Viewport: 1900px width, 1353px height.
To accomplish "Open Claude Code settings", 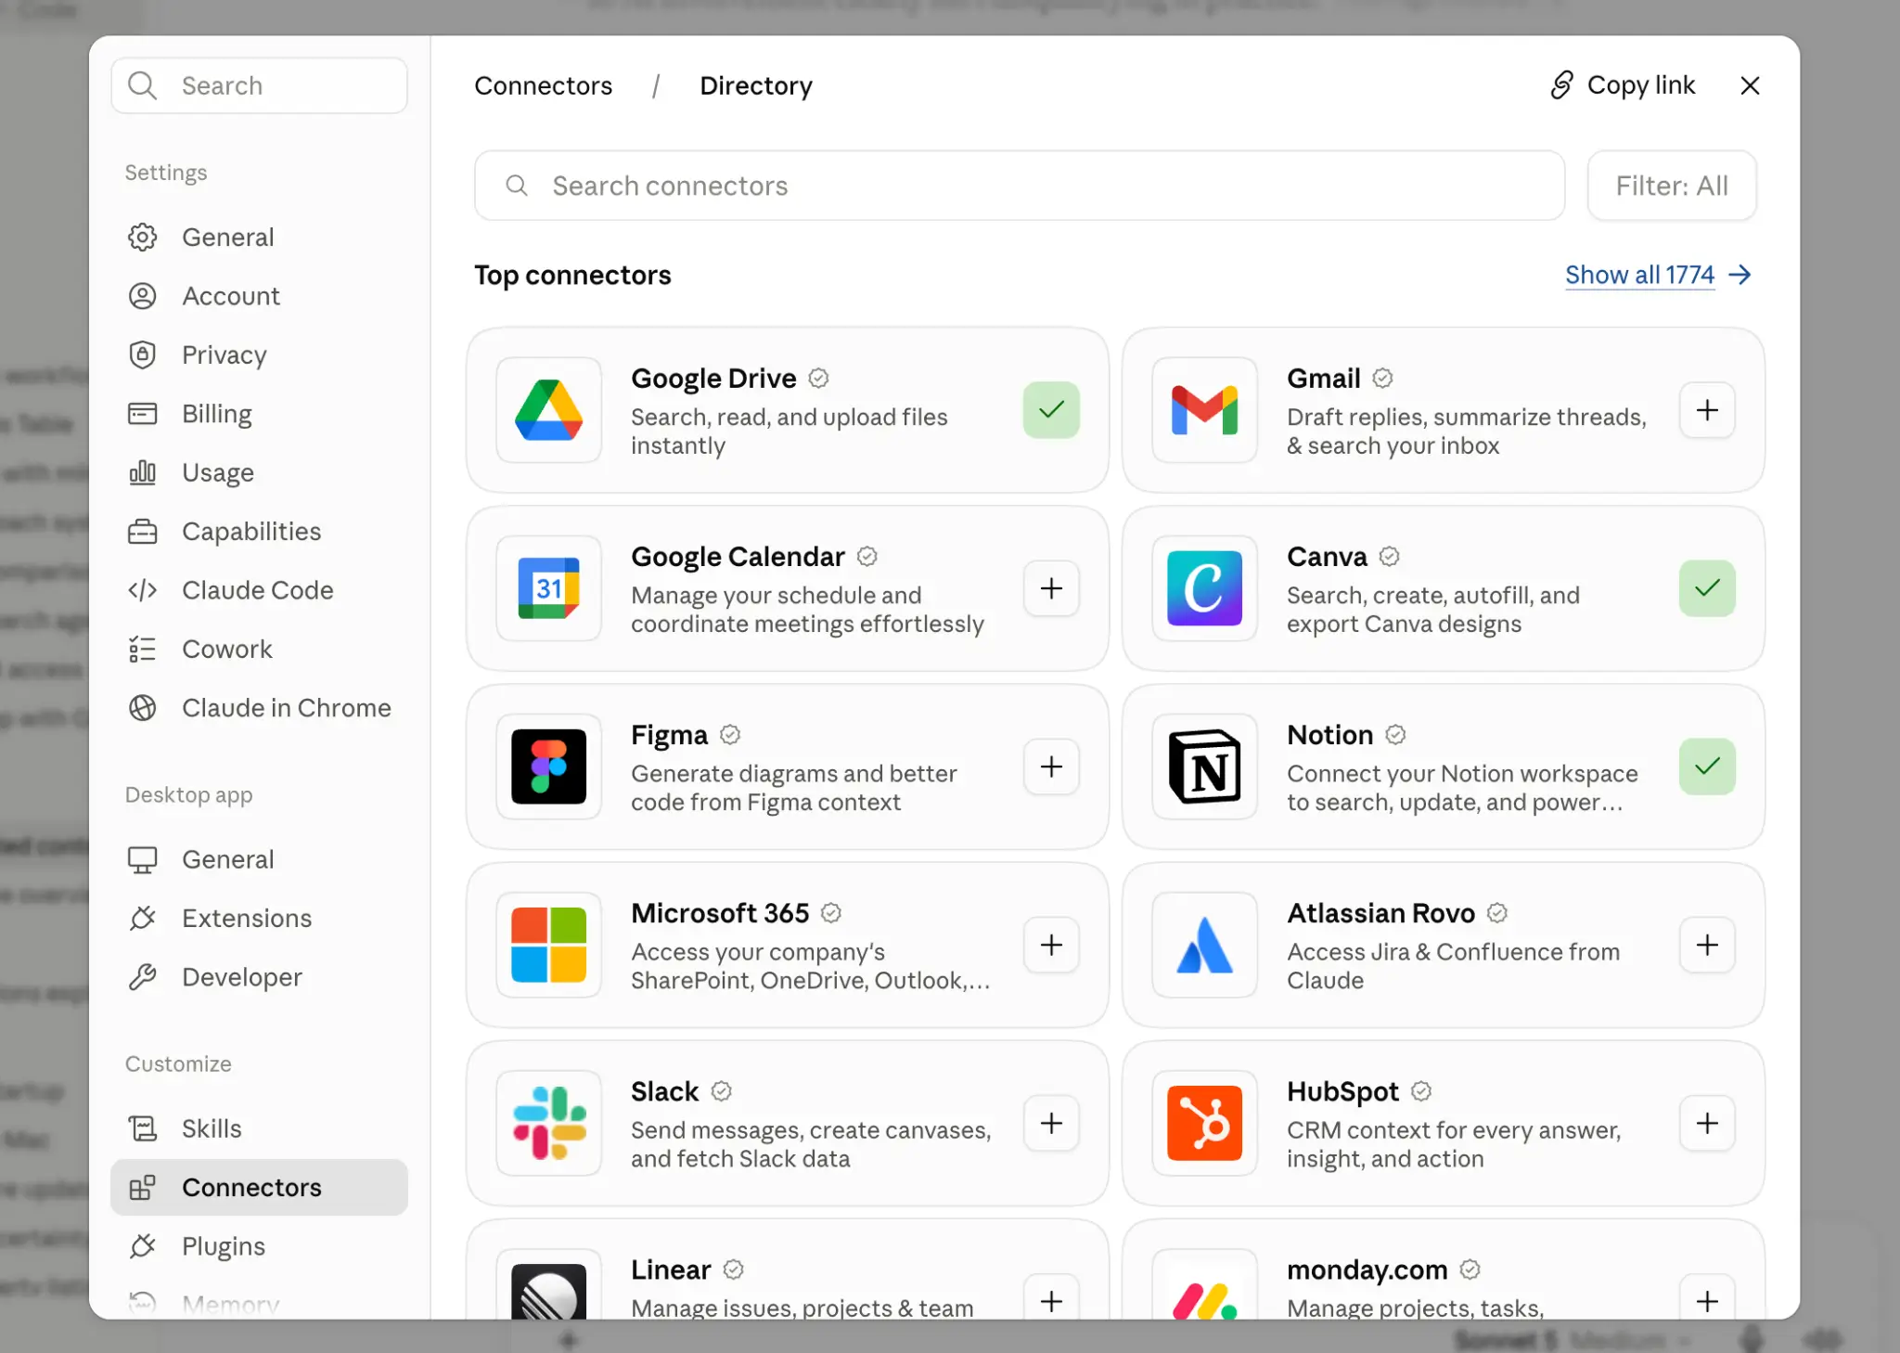I will coord(259,590).
